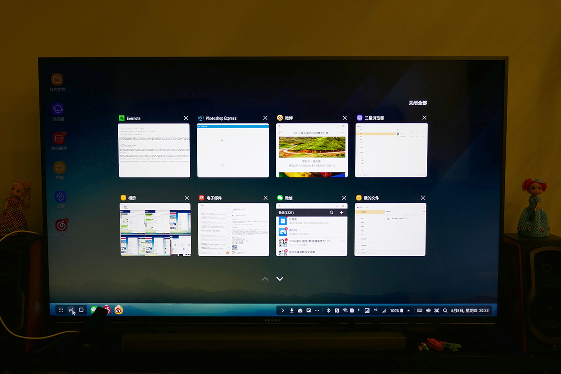Toggle Bluetooth from the status tray
The image size is (561, 374).
coord(328,310)
